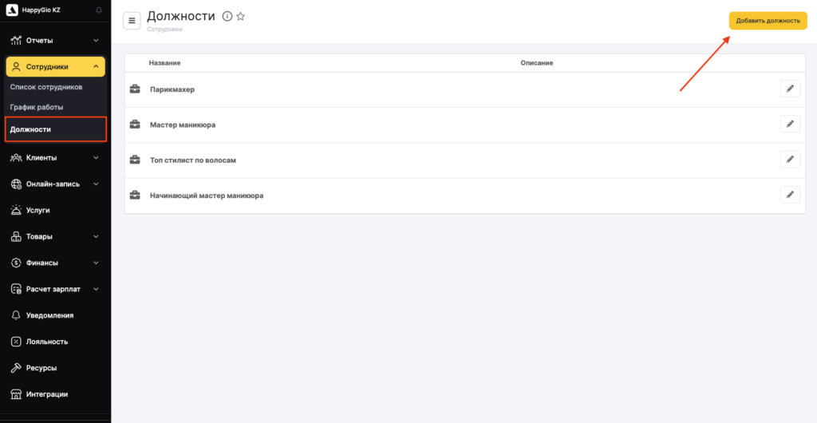Open График работы submenu item

[37, 107]
